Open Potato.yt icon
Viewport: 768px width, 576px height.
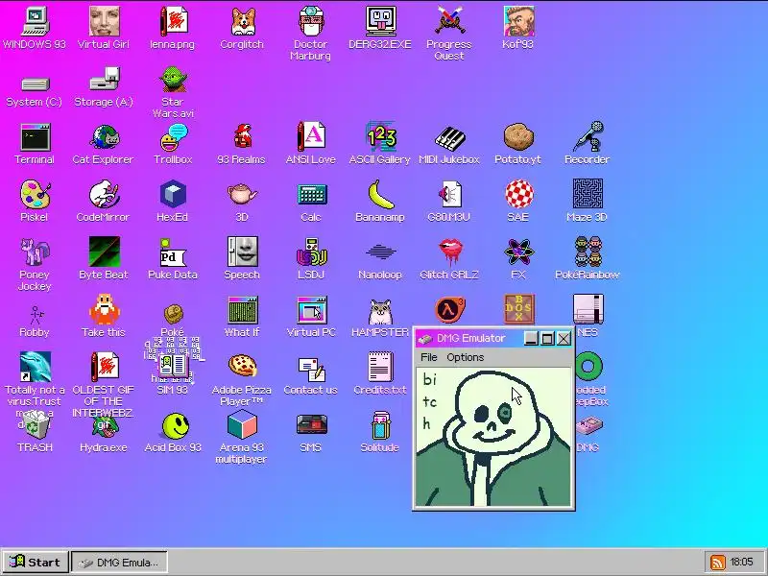pos(518,137)
